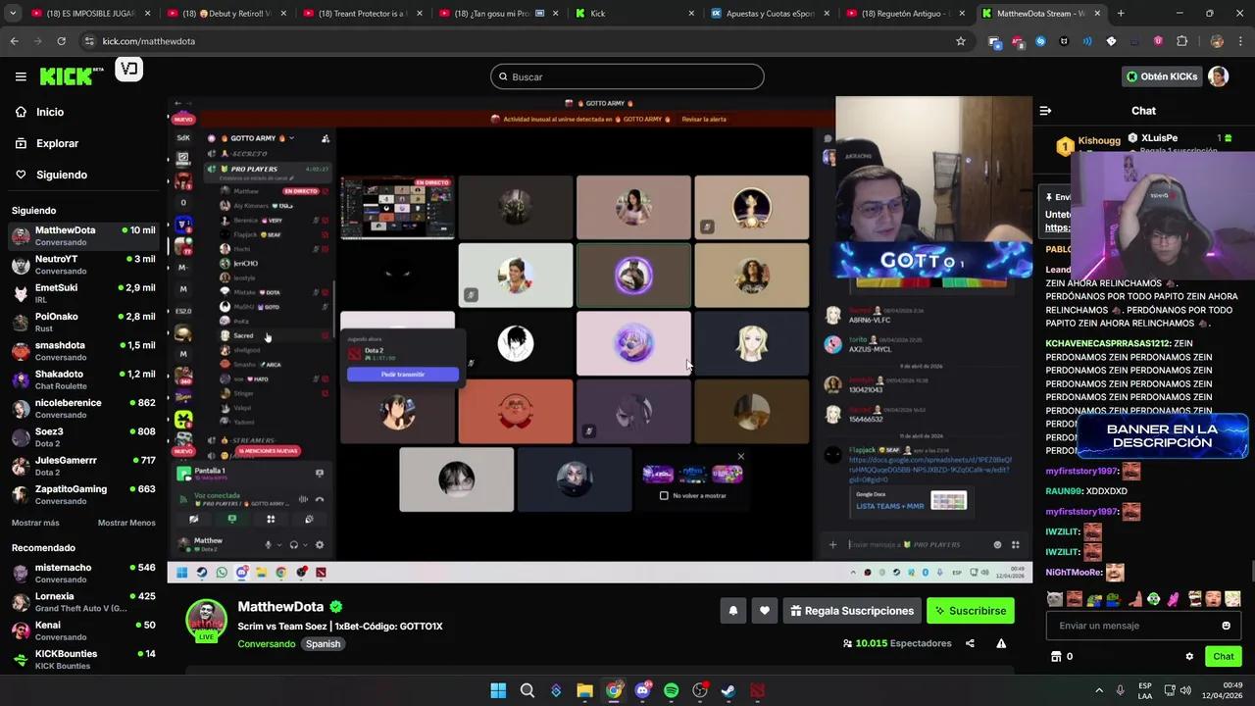Toggle stream notifications with the bell icon

coord(732,610)
